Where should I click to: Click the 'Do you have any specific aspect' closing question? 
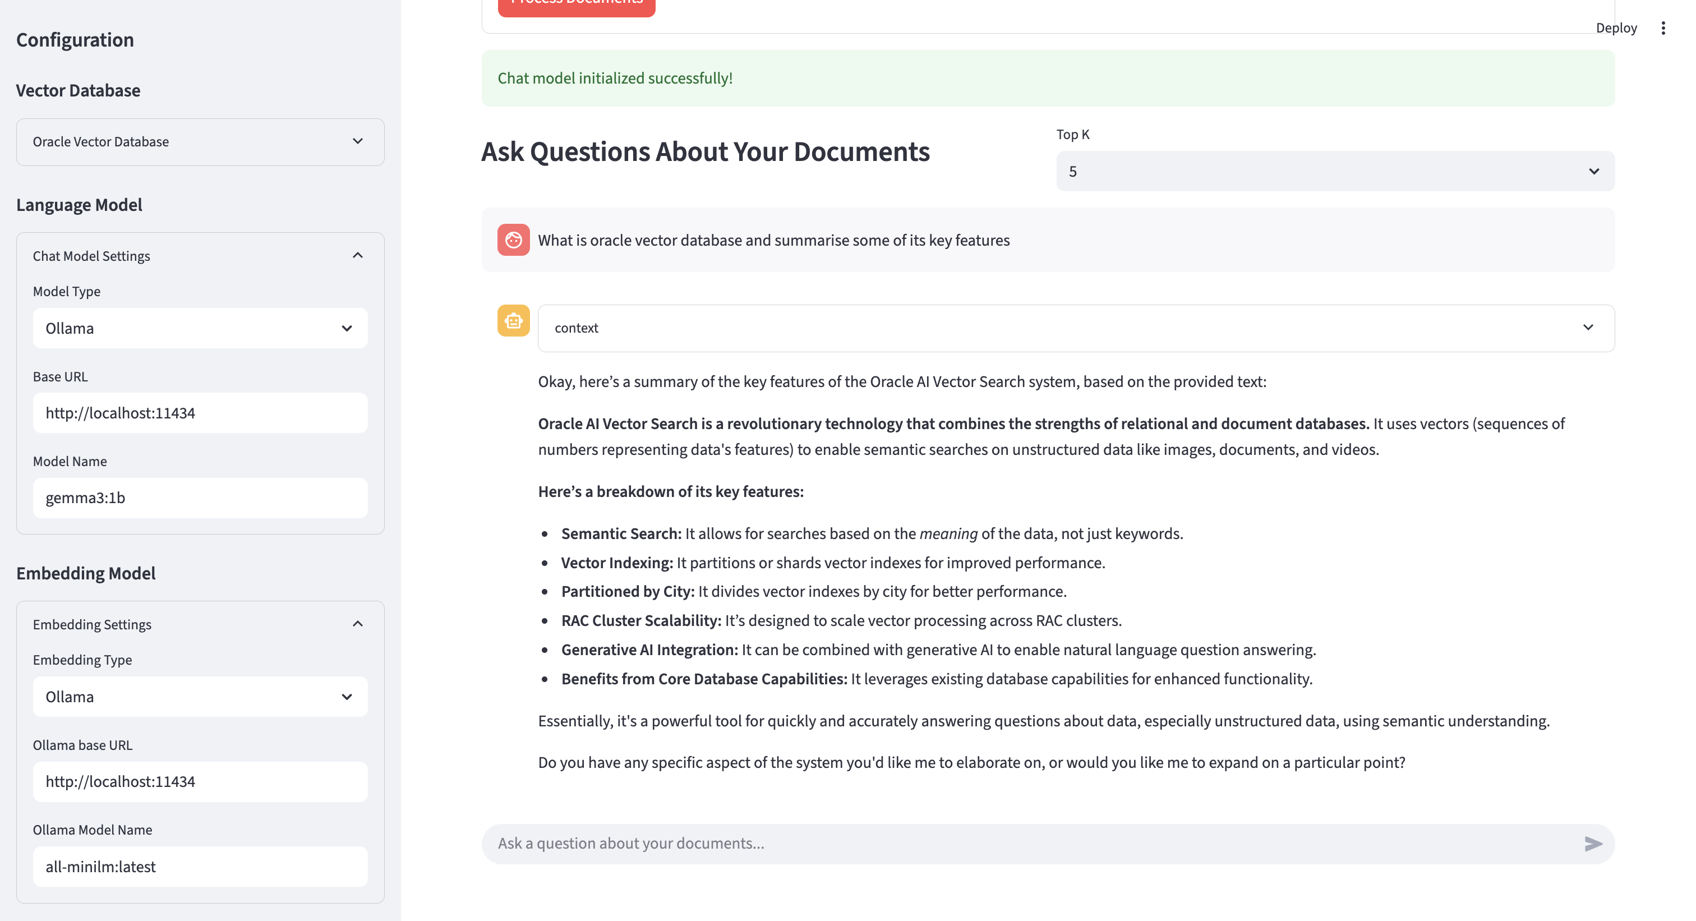point(971,762)
